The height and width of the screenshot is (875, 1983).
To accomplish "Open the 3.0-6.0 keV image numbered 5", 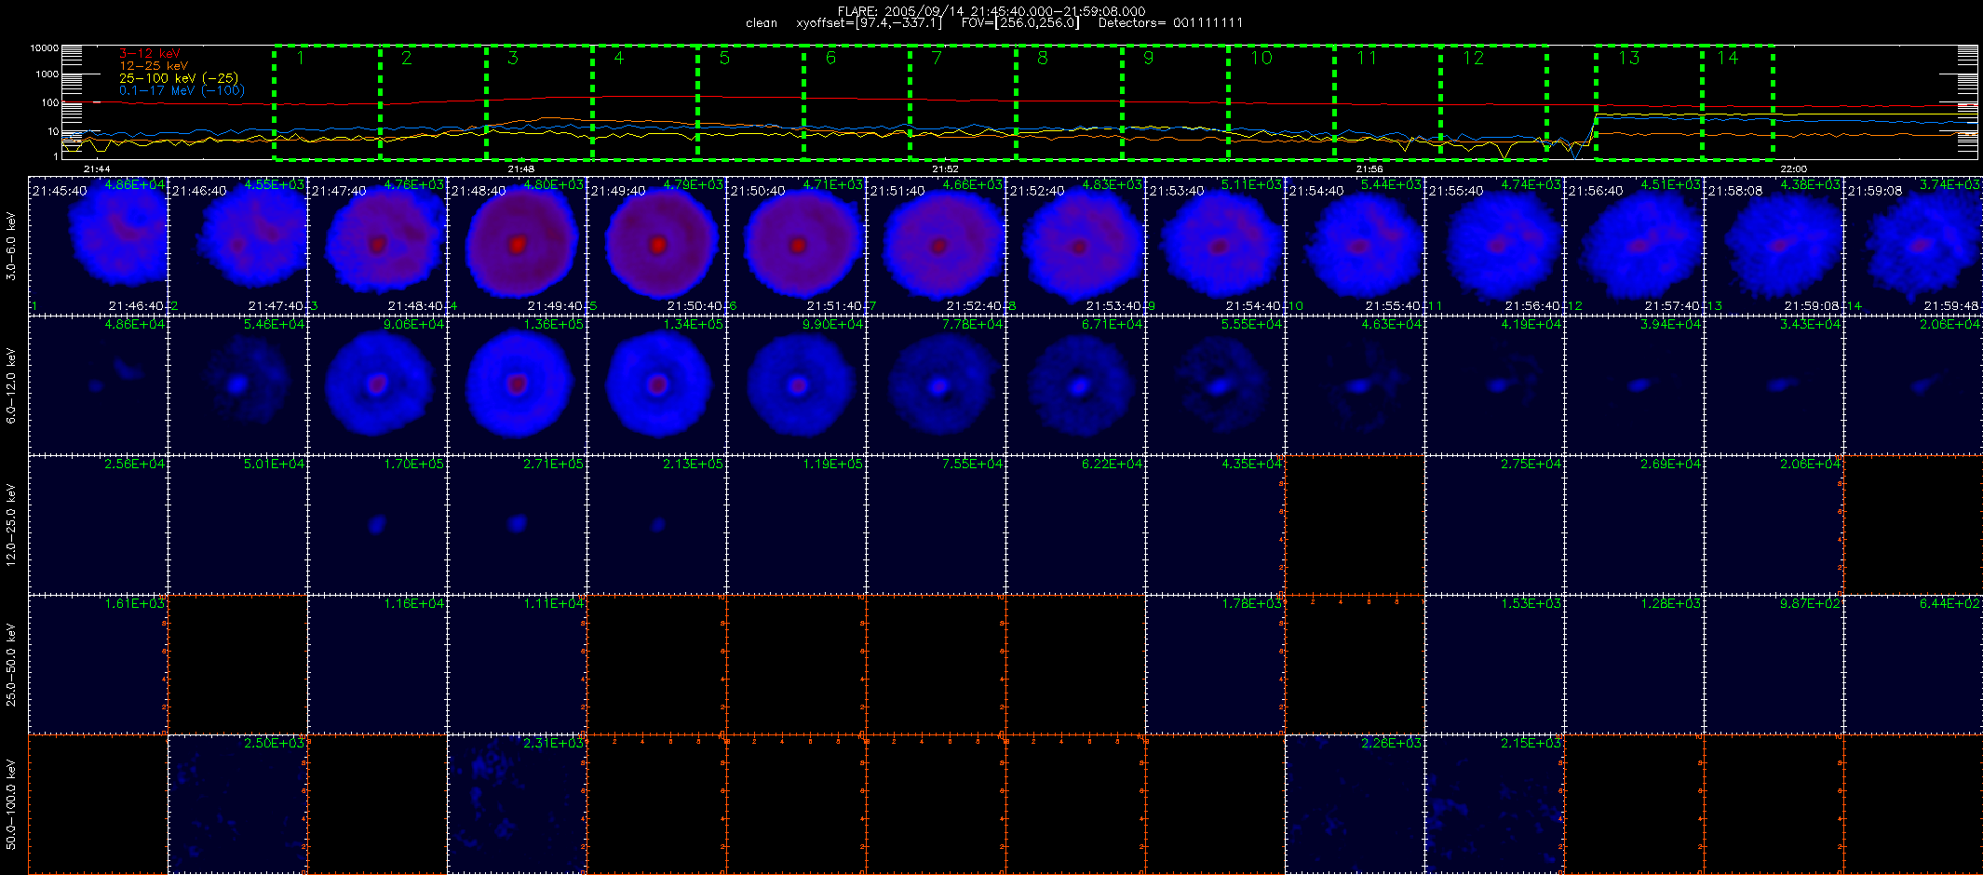I will [x=657, y=246].
